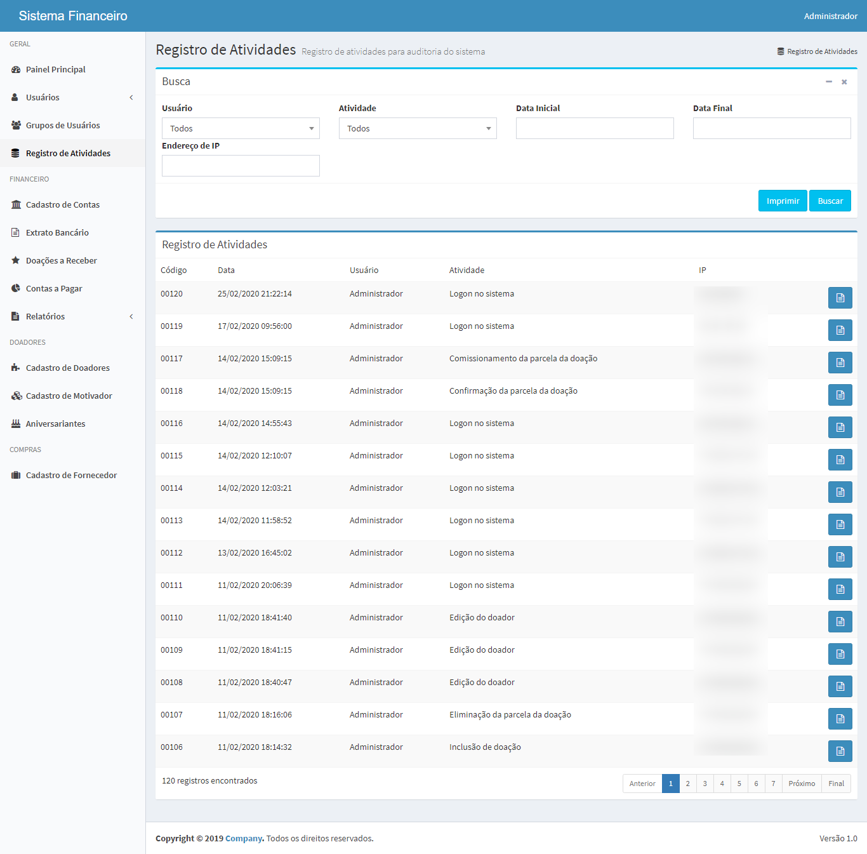Click the Cadastro de Contas bank icon
Screen dimensions: 867x854
(16, 205)
